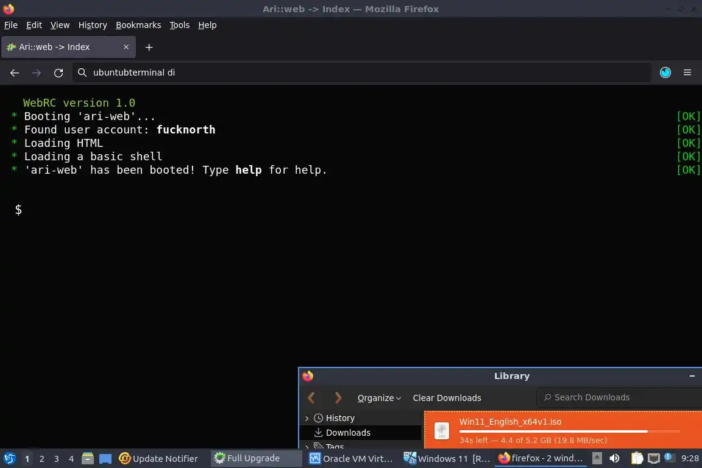702x468 pixels.
Task: Open the Lubuntu start menu in taskbar
Action: pos(9,458)
